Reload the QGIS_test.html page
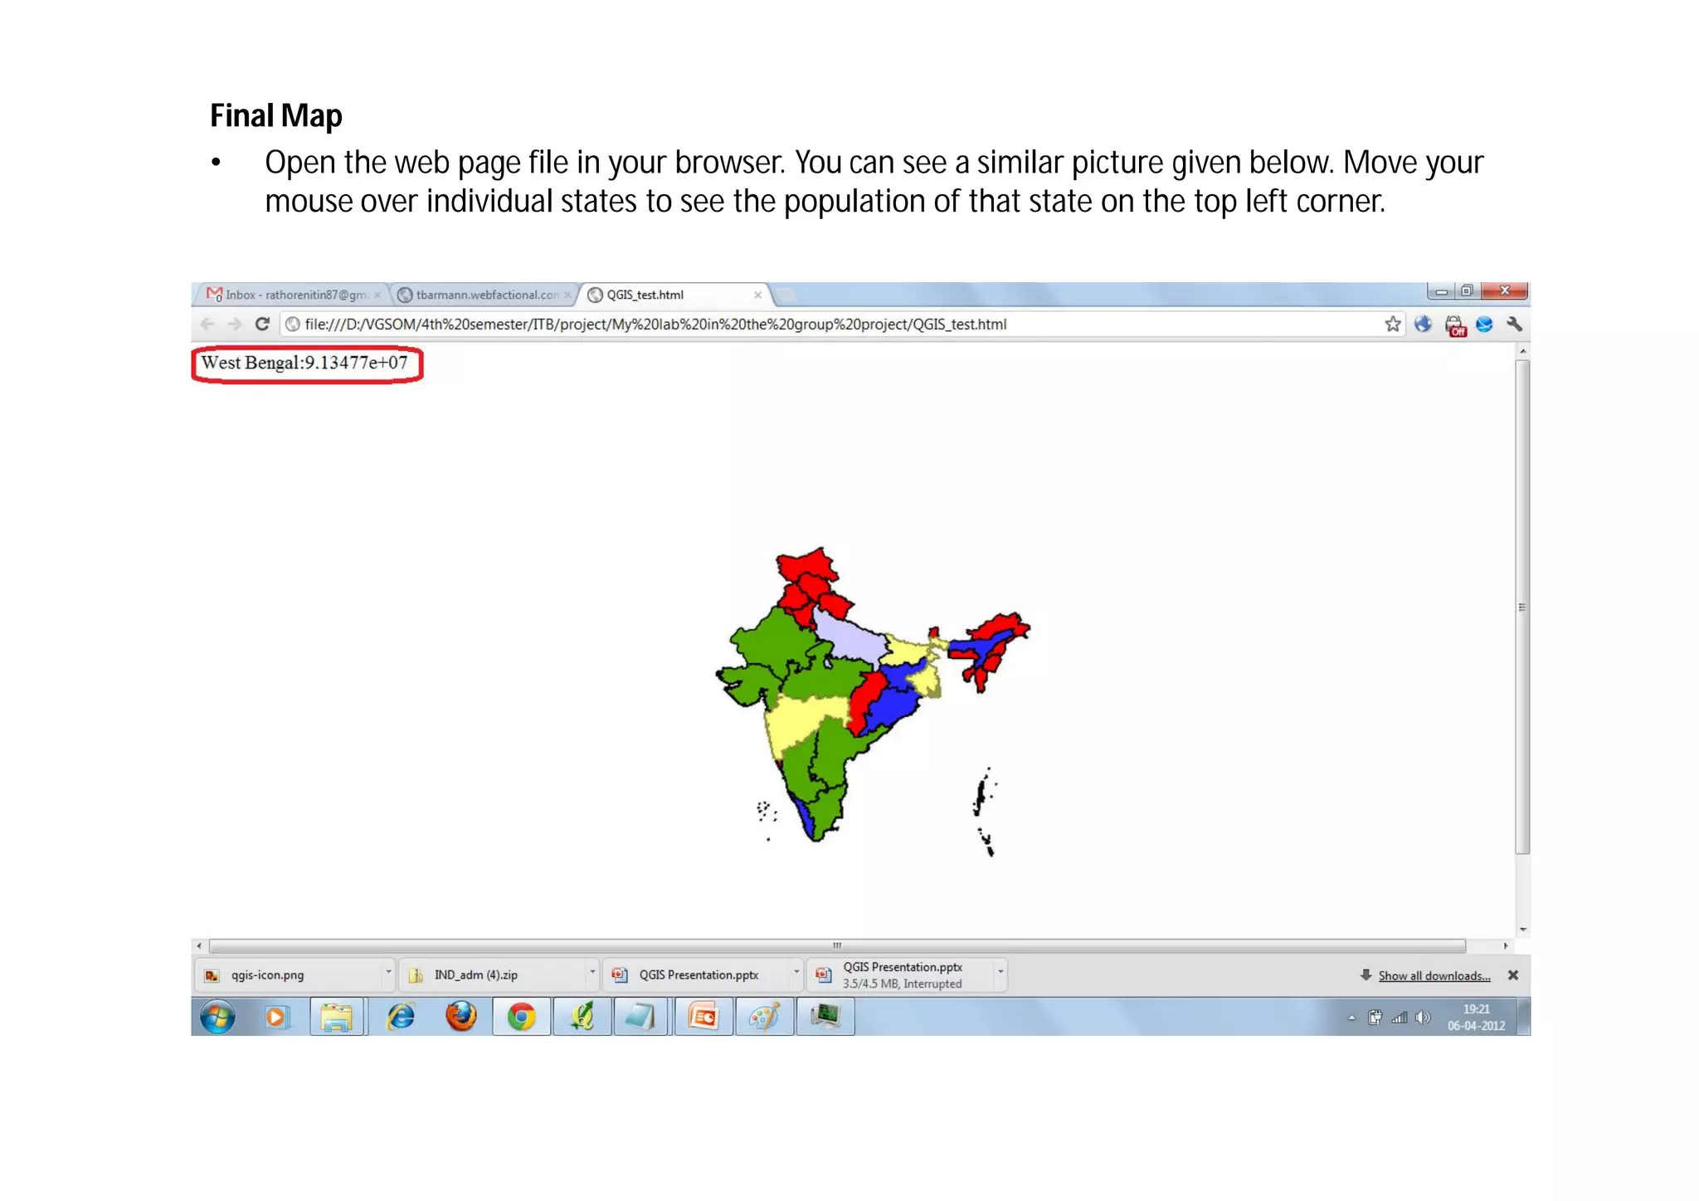Viewport: 1699px width, 1201px height. click(262, 325)
